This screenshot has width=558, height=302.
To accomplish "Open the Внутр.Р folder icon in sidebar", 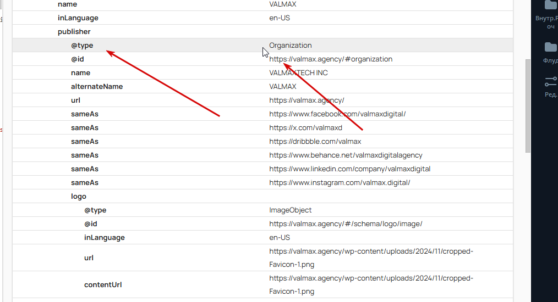I will point(550,4).
